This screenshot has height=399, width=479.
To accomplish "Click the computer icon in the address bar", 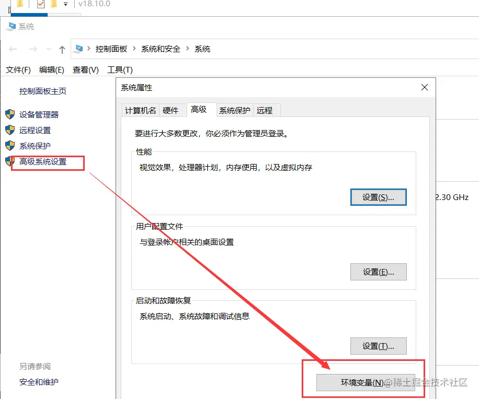I will tap(78, 49).
